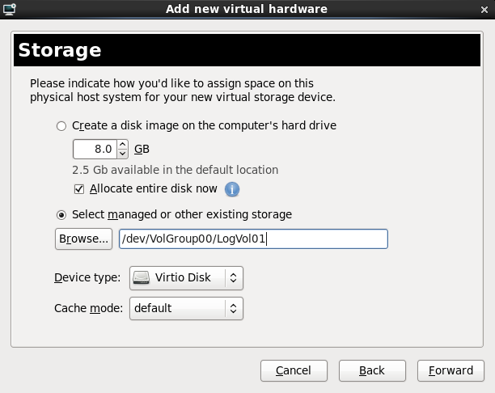Image resolution: width=495 pixels, height=393 pixels.
Task: Close the Add new virtual hardware dialog
Action: (485, 9)
